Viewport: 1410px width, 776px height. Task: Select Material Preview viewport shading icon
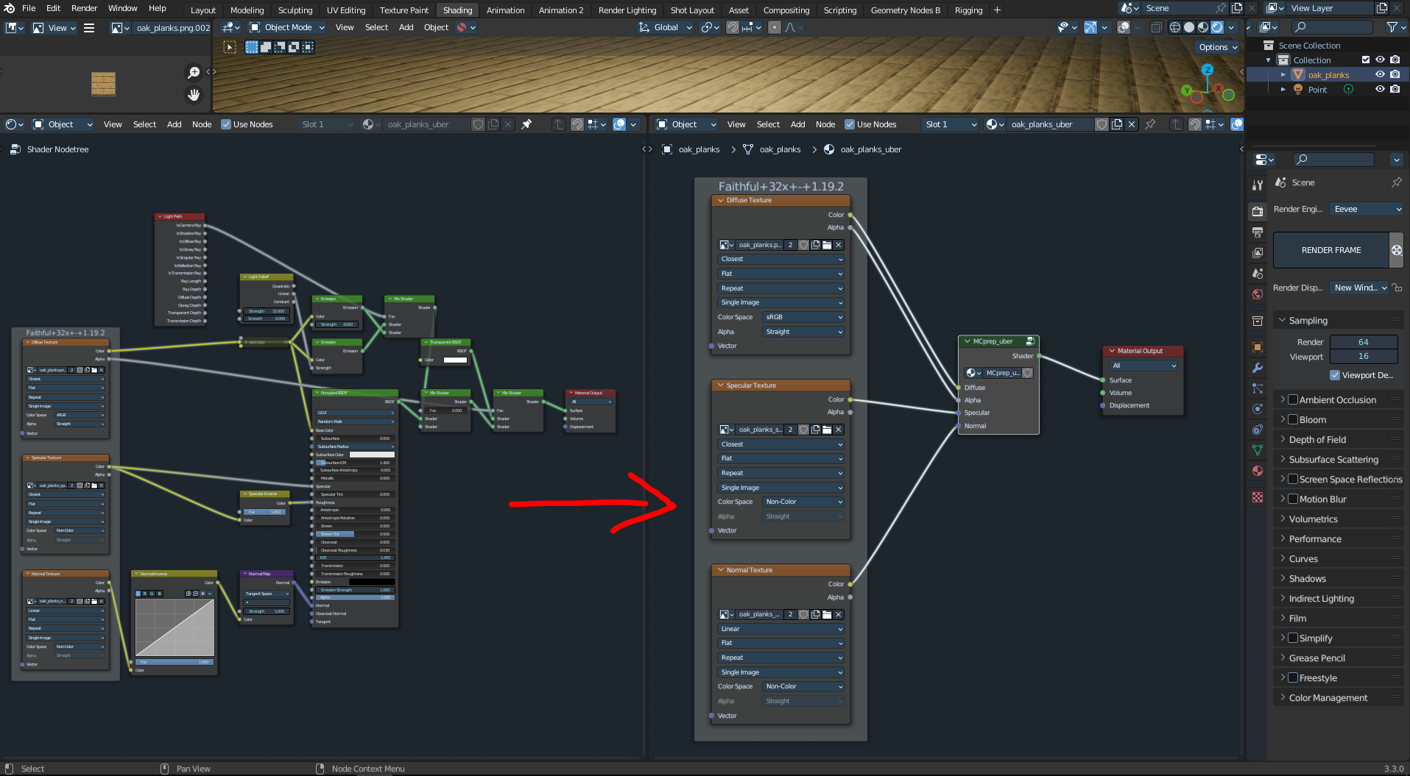pyautogui.click(x=1203, y=27)
